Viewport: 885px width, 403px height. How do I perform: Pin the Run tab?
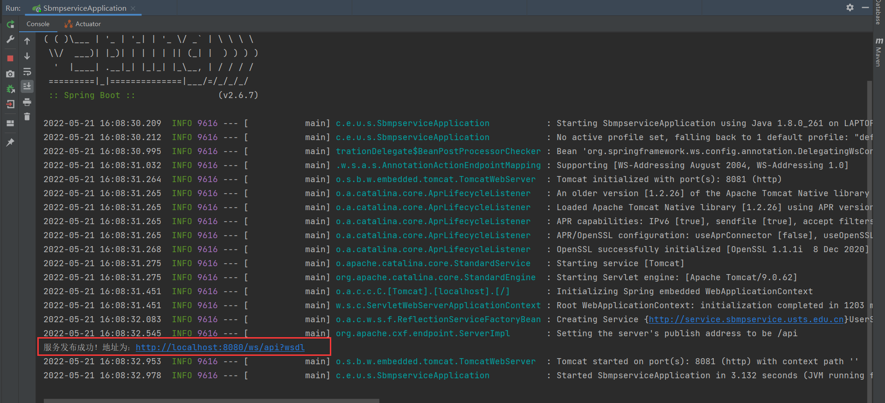[x=10, y=142]
